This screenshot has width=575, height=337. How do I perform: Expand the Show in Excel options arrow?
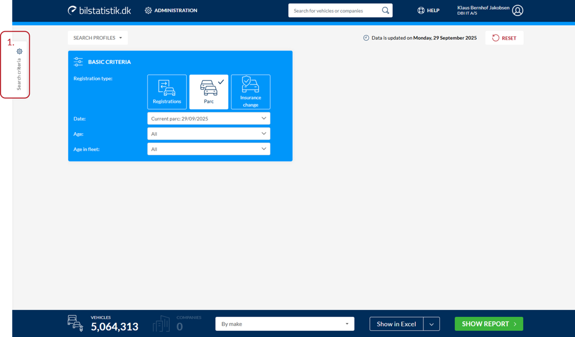click(x=431, y=324)
